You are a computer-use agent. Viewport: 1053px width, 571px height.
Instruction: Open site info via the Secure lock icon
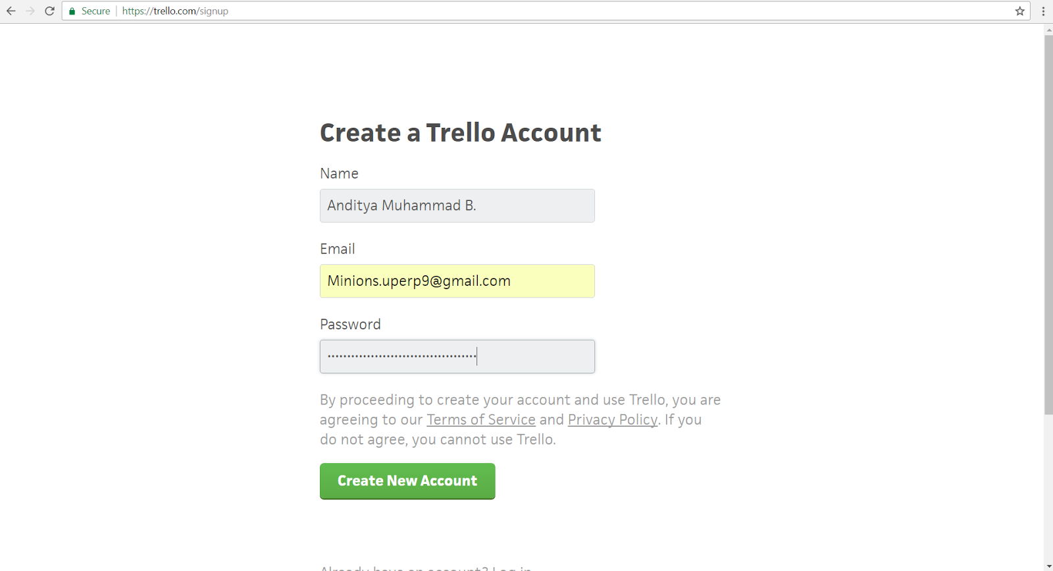click(72, 11)
